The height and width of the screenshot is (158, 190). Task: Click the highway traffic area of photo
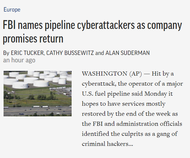pos(38,111)
